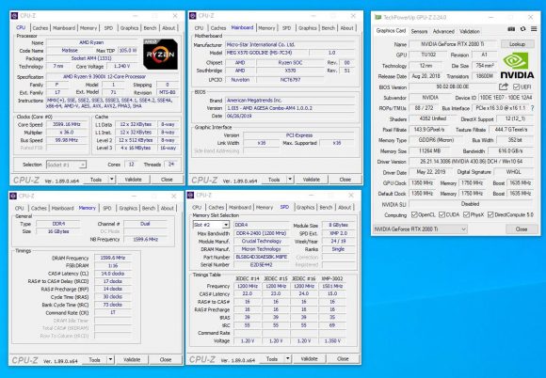Click the Crucial Technology module manufacturer field

[262, 241]
